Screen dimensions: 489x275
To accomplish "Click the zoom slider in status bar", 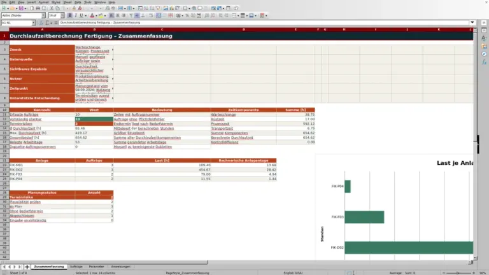I will pos(458,273).
